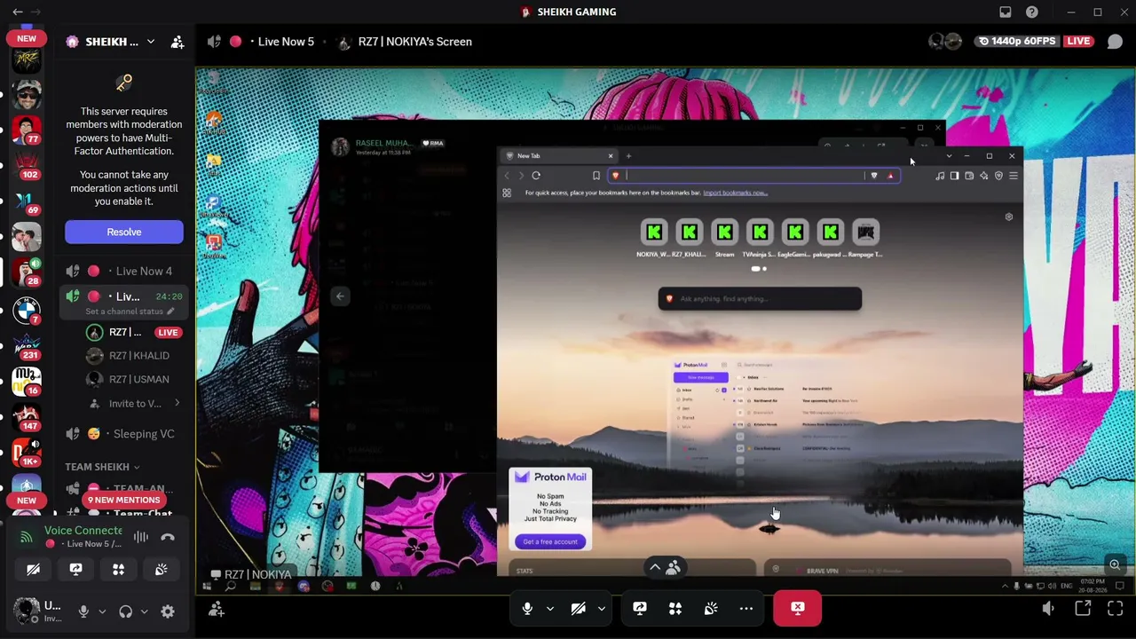Open the server with the 147 badge
1136x639 pixels.
point(27,416)
